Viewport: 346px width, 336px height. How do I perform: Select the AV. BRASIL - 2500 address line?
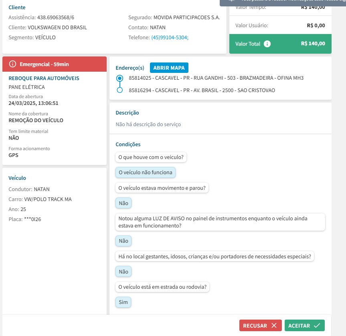(x=202, y=91)
